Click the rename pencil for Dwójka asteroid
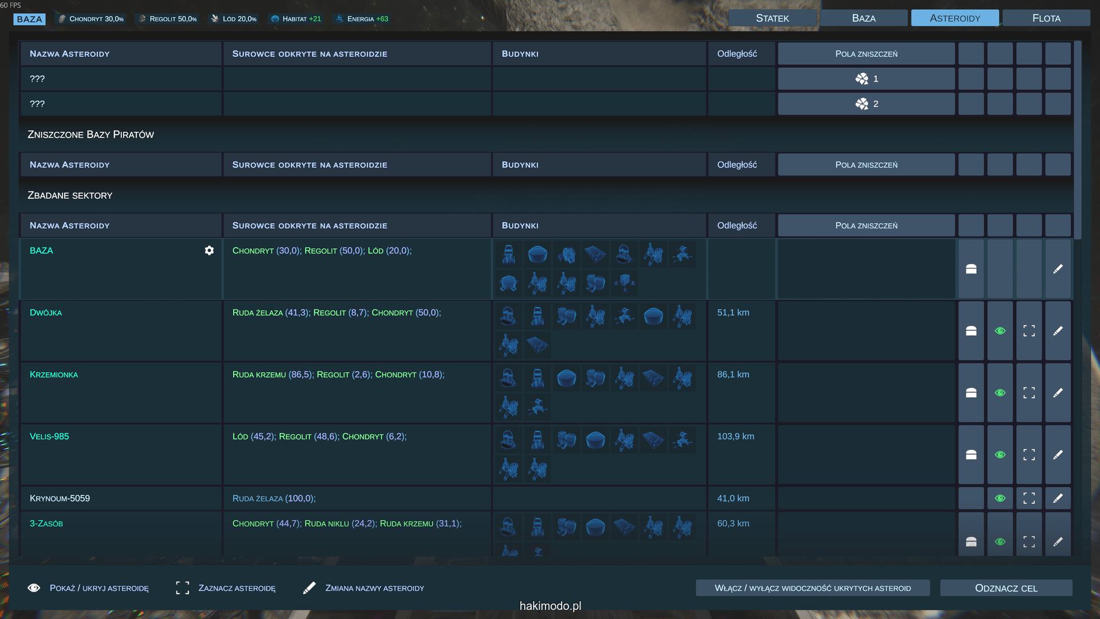Image resolution: width=1100 pixels, height=619 pixels. pyautogui.click(x=1058, y=331)
